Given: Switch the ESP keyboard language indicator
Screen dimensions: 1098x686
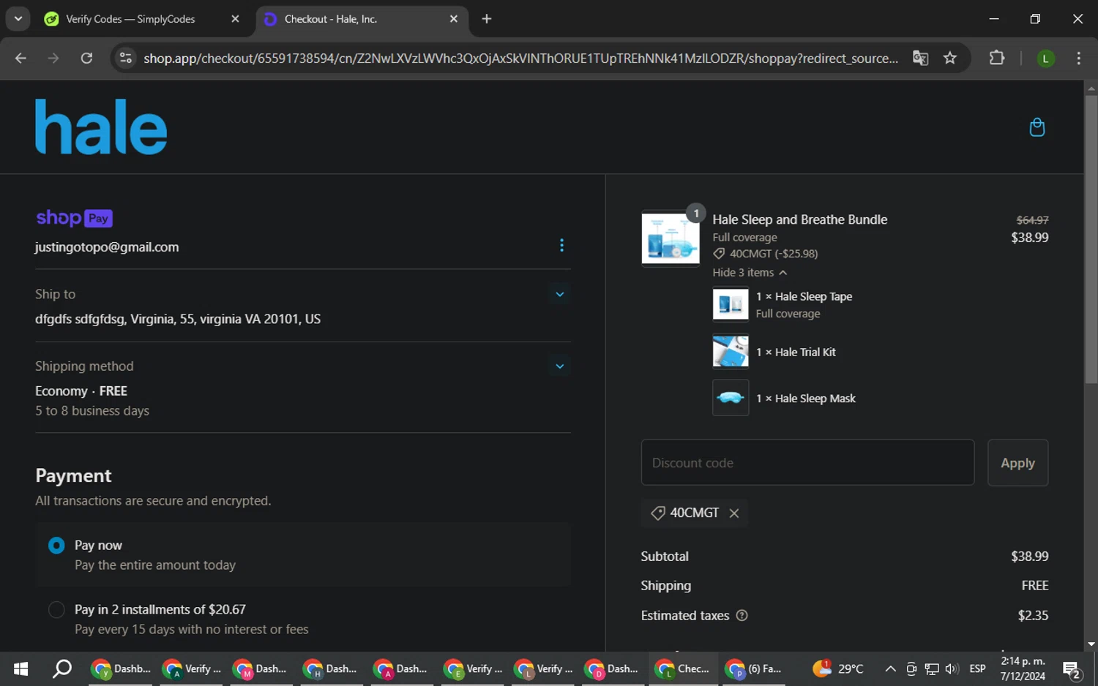Looking at the screenshot, I should [977, 668].
